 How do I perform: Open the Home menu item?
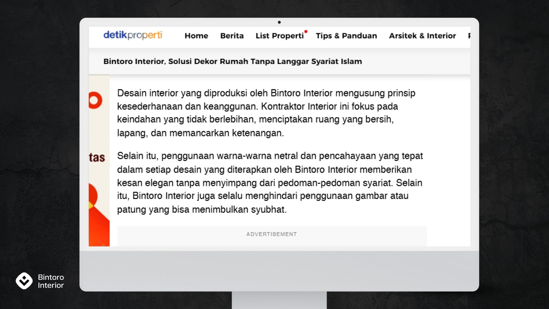[196, 36]
